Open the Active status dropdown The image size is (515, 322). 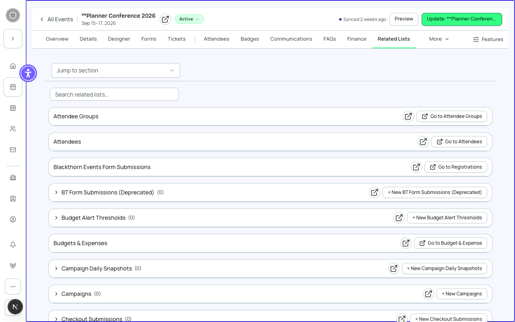tap(190, 19)
